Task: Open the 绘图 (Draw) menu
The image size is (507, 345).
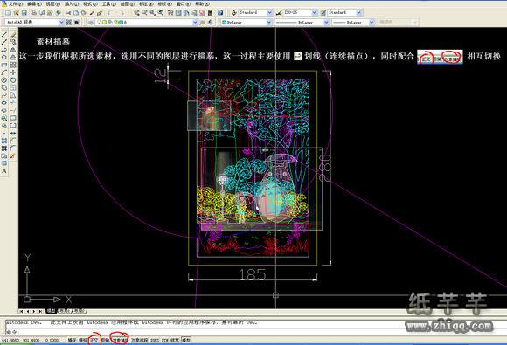Action: (x=128, y=3)
